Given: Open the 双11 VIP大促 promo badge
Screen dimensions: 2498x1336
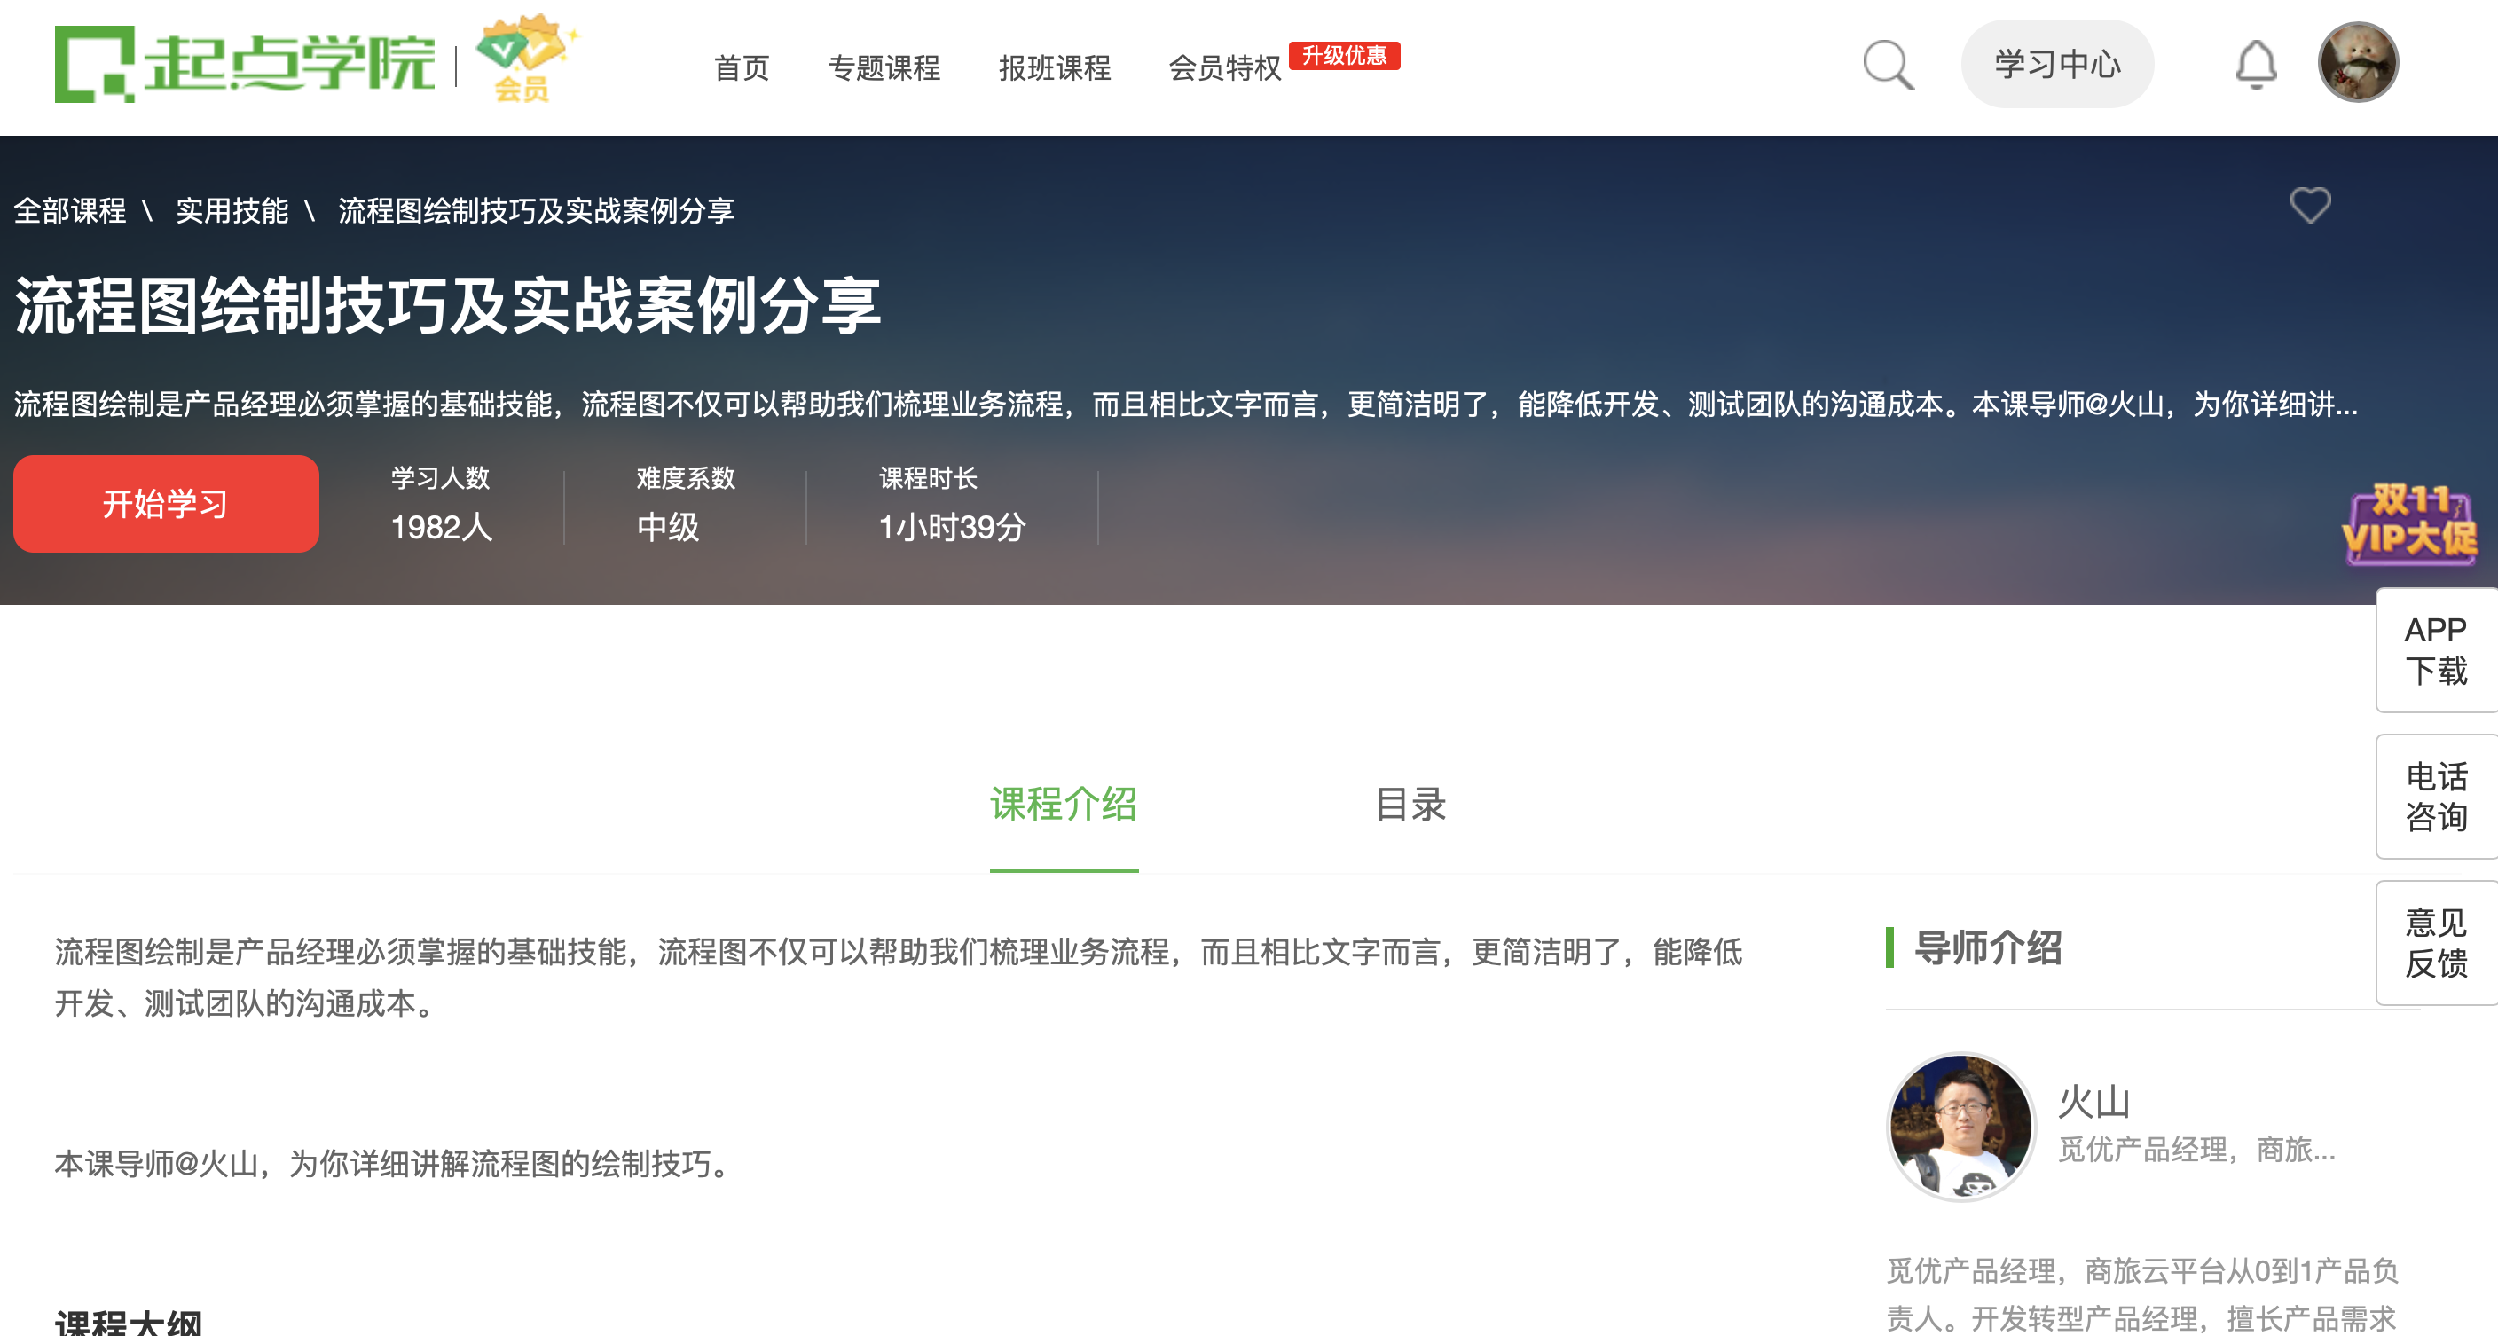Looking at the screenshot, I should point(2408,524).
